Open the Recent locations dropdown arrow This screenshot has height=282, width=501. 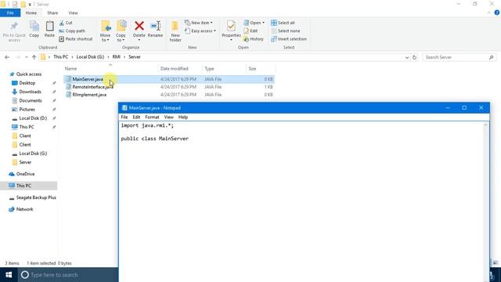point(26,57)
